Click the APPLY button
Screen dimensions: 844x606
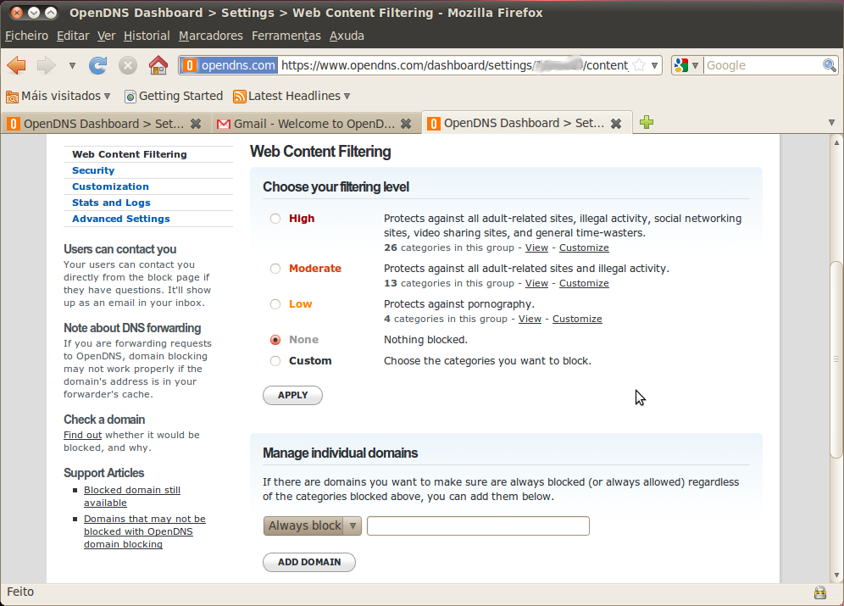tap(293, 395)
